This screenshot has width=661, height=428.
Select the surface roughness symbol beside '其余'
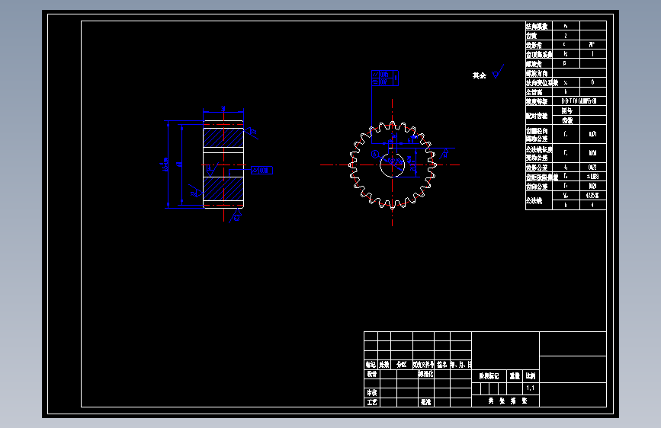pos(498,72)
